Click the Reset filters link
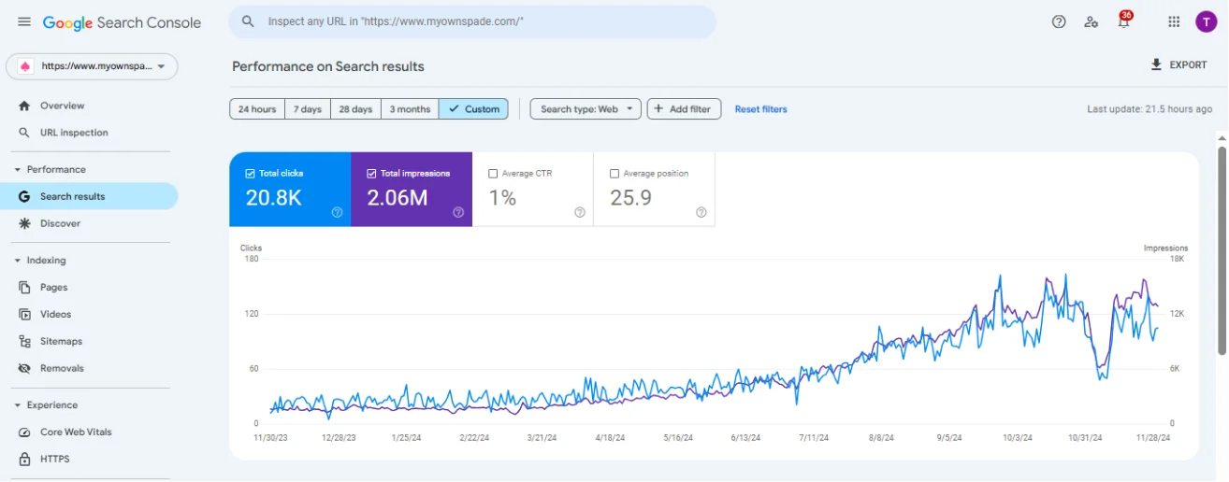 (x=760, y=109)
